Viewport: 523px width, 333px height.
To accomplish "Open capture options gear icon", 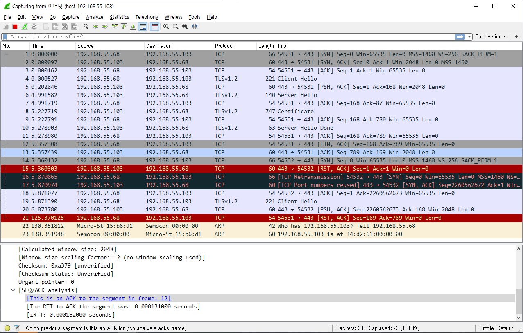I will point(34,27).
